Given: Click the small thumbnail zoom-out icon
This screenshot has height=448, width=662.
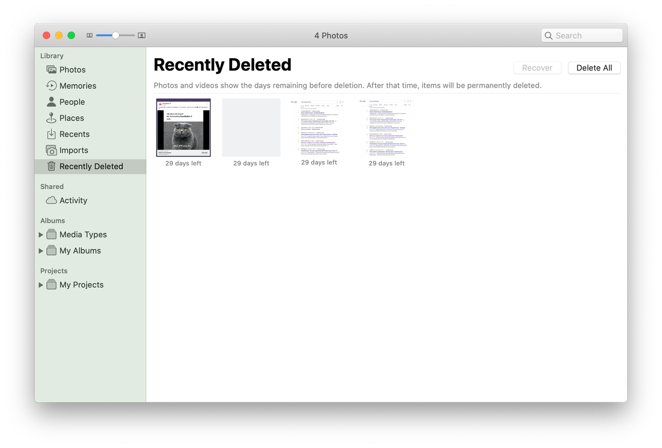Looking at the screenshot, I should [x=89, y=35].
